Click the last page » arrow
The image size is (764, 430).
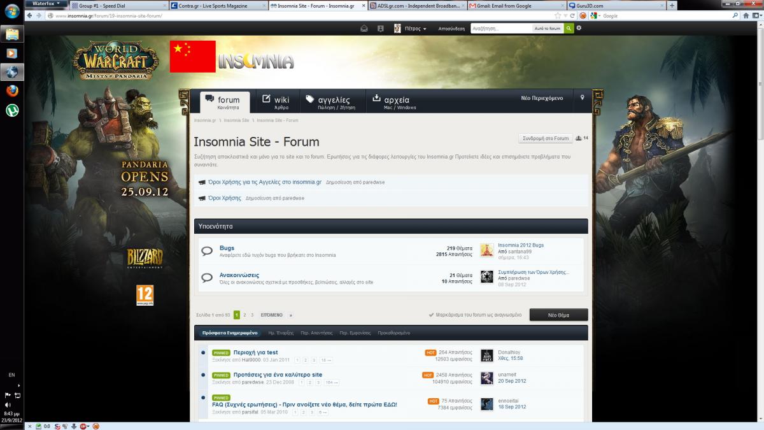click(x=291, y=315)
